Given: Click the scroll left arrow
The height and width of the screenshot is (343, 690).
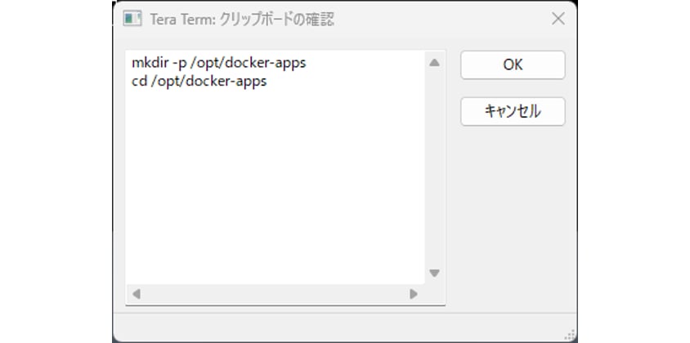Looking at the screenshot, I should click(x=137, y=293).
